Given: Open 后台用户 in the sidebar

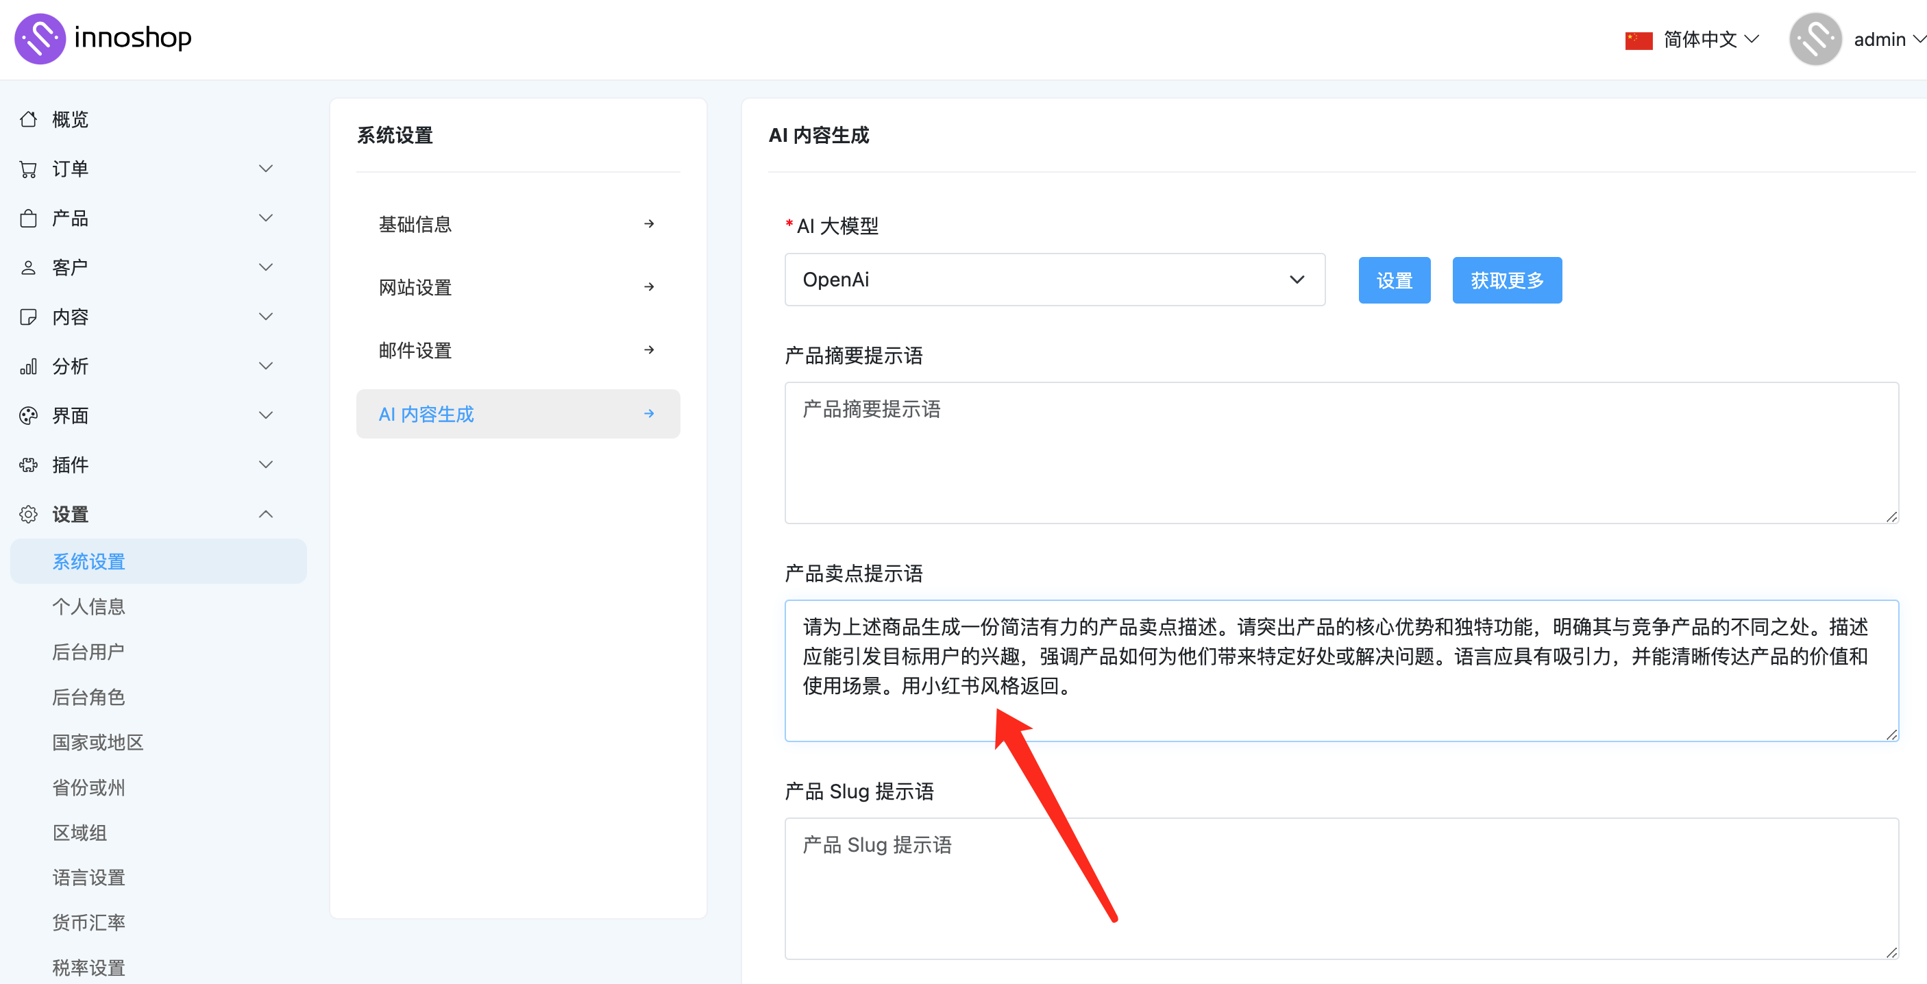Looking at the screenshot, I should pos(88,652).
